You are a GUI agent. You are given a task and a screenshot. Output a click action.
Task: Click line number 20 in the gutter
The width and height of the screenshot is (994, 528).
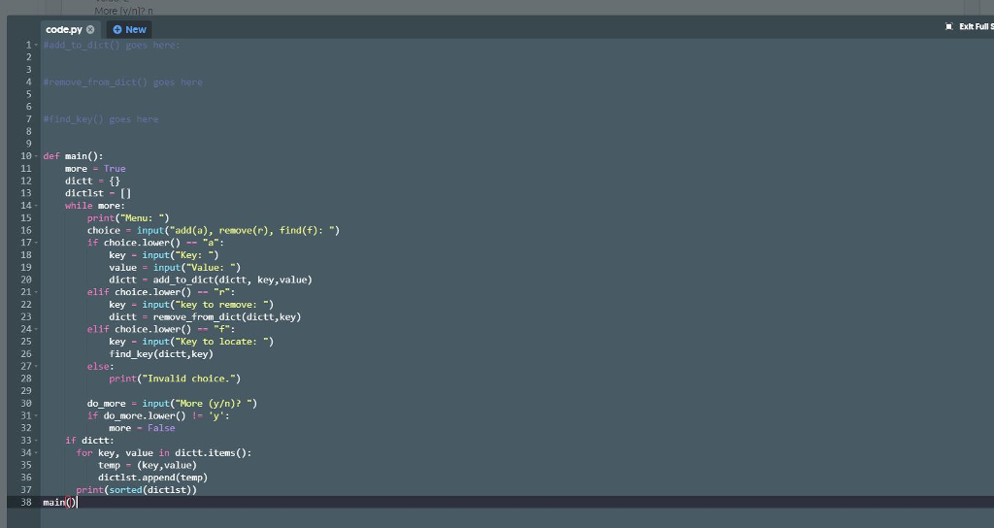click(x=26, y=280)
